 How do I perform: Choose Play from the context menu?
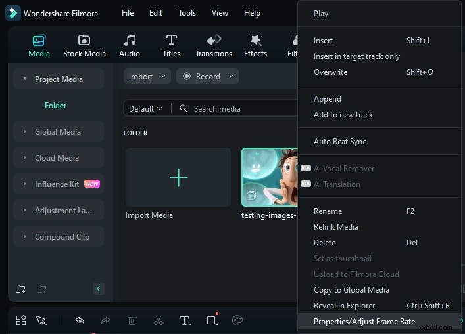click(x=379, y=14)
